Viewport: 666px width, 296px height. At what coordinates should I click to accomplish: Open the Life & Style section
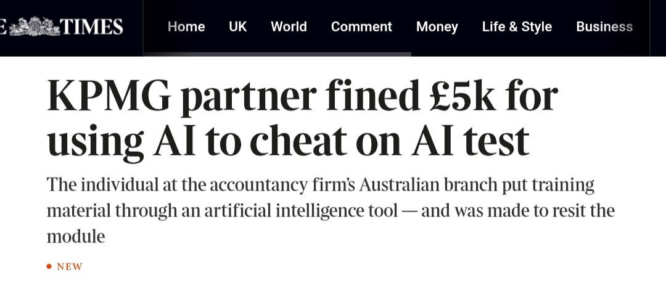coord(517,27)
